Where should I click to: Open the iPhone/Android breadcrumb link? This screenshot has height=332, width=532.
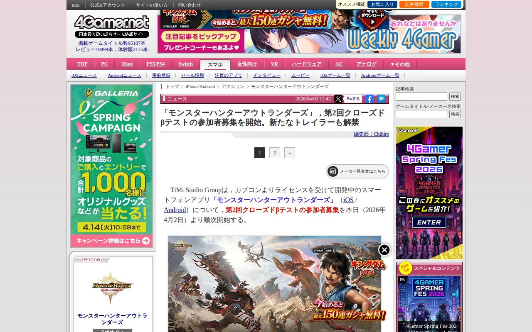click(200, 86)
